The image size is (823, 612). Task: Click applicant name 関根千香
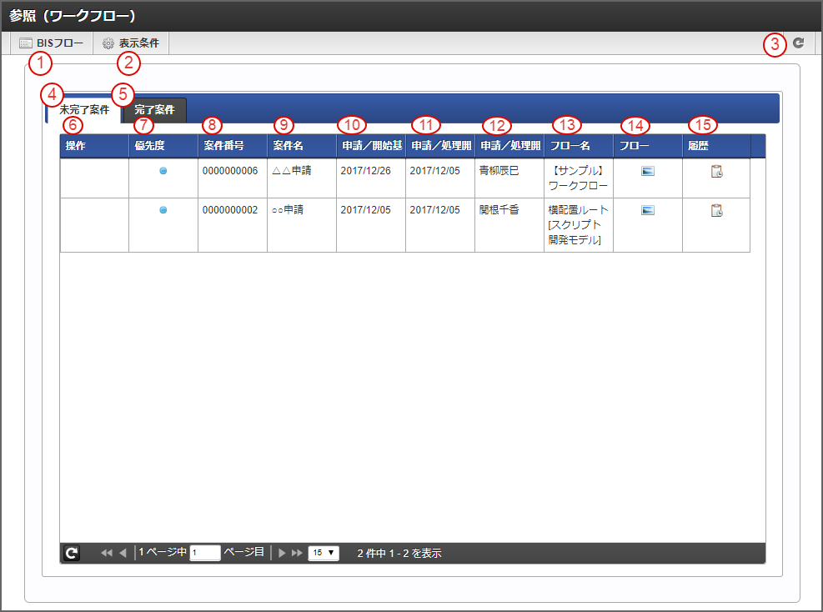click(x=499, y=210)
